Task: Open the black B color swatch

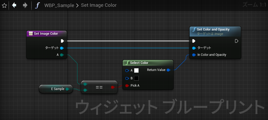Action: tap(136, 78)
